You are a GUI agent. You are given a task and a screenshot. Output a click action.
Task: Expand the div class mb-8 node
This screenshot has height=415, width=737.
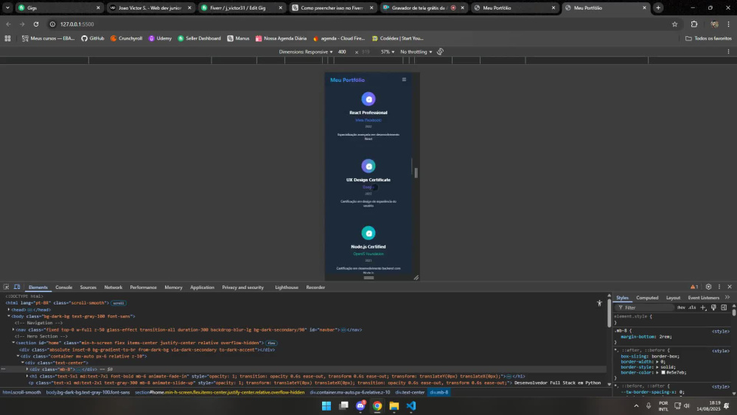[27, 369]
